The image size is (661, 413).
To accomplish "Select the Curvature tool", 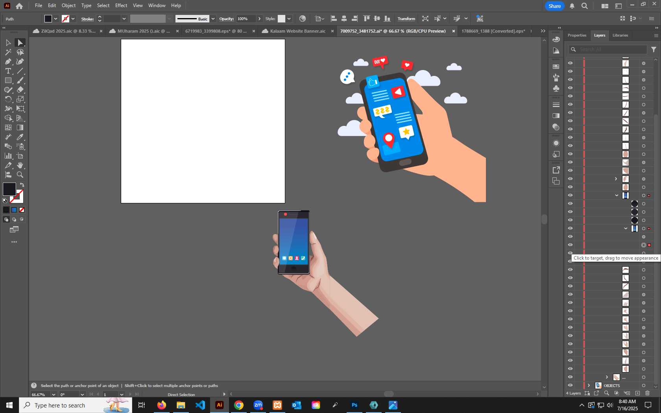I will coord(20,61).
